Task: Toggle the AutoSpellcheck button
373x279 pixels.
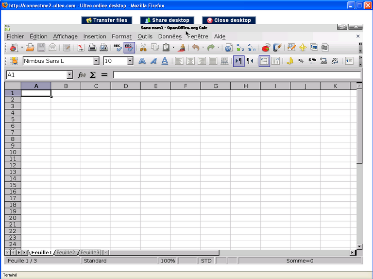Action: [x=129, y=48]
